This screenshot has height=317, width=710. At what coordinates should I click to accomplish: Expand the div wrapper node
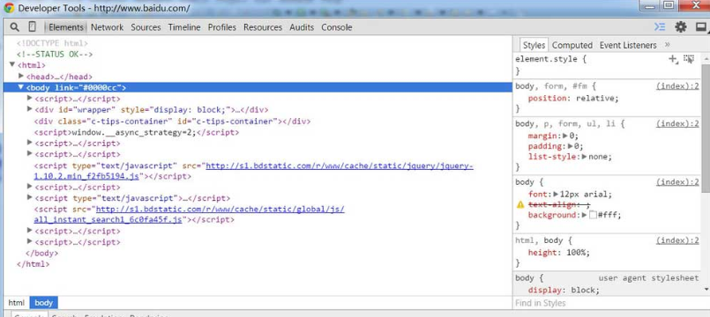30,109
